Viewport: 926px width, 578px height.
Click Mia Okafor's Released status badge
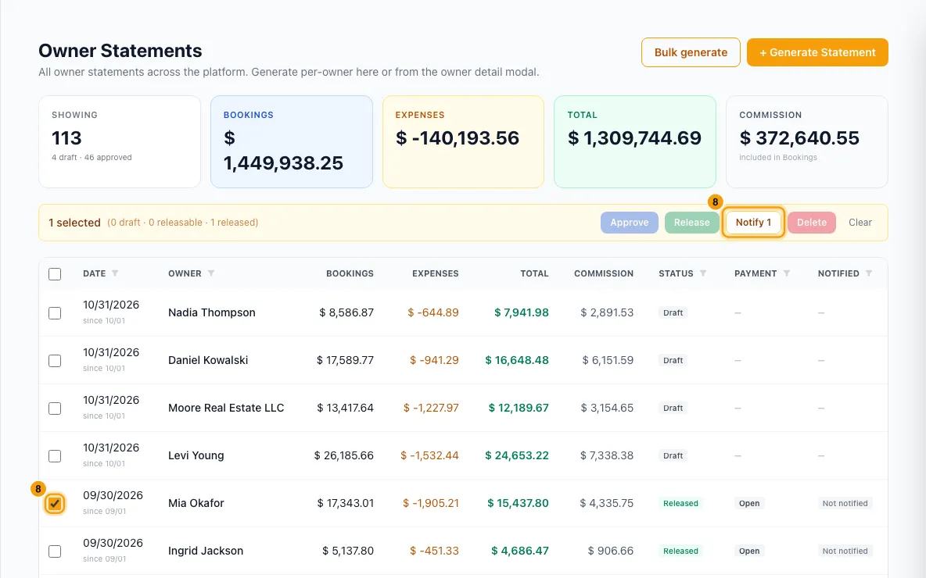coord(680,504)
